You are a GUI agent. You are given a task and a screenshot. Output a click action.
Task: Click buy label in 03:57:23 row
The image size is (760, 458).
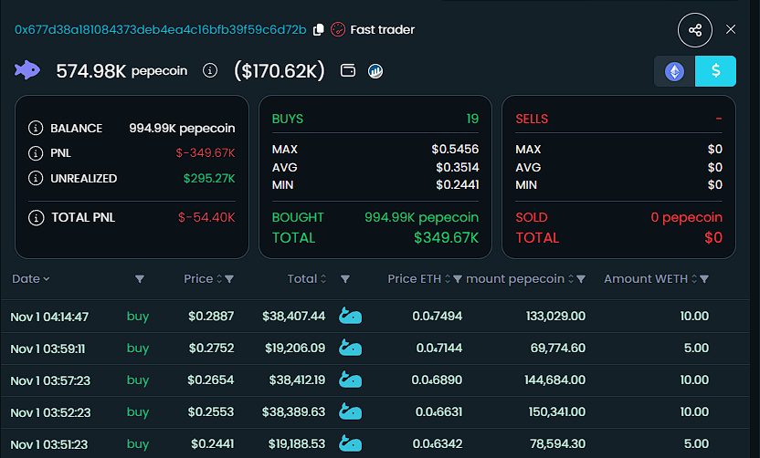point(138,380)
